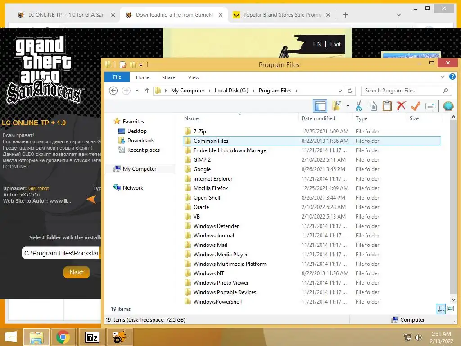Select Desktop in Favorites

pyautogui.click(x=137, y=131)
